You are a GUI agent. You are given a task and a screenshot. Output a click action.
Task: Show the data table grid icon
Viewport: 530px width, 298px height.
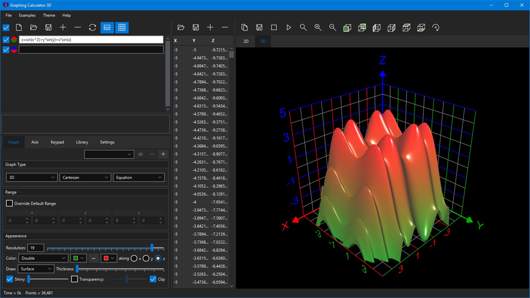pos(122,27)
